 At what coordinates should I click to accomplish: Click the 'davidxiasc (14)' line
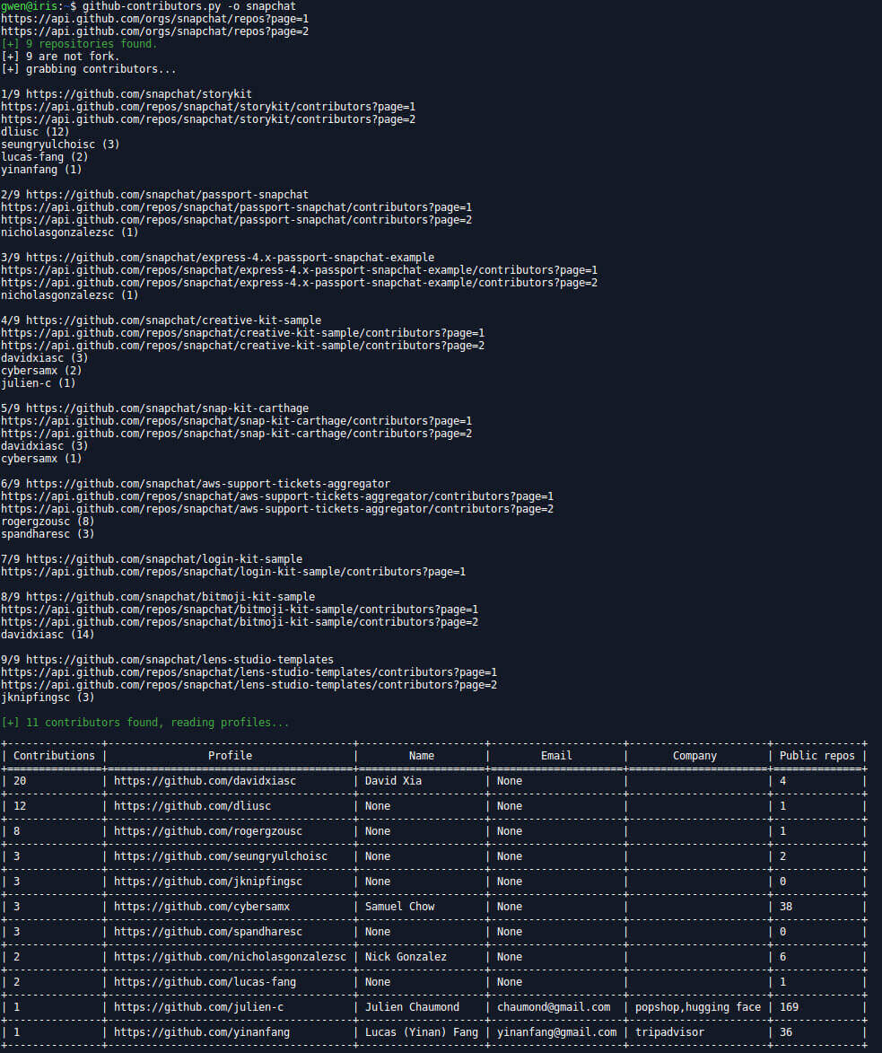48,635
